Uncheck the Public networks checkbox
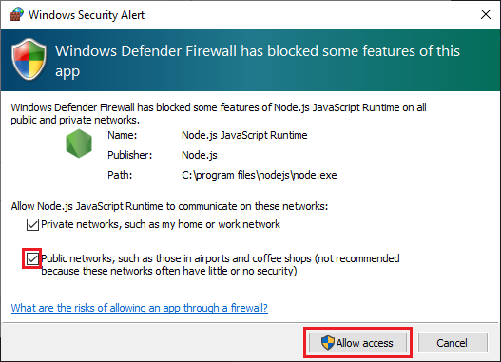 (x=32, y=258)
